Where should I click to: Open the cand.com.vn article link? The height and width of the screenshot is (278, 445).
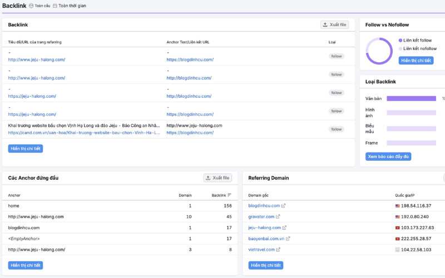click(84, 133)
